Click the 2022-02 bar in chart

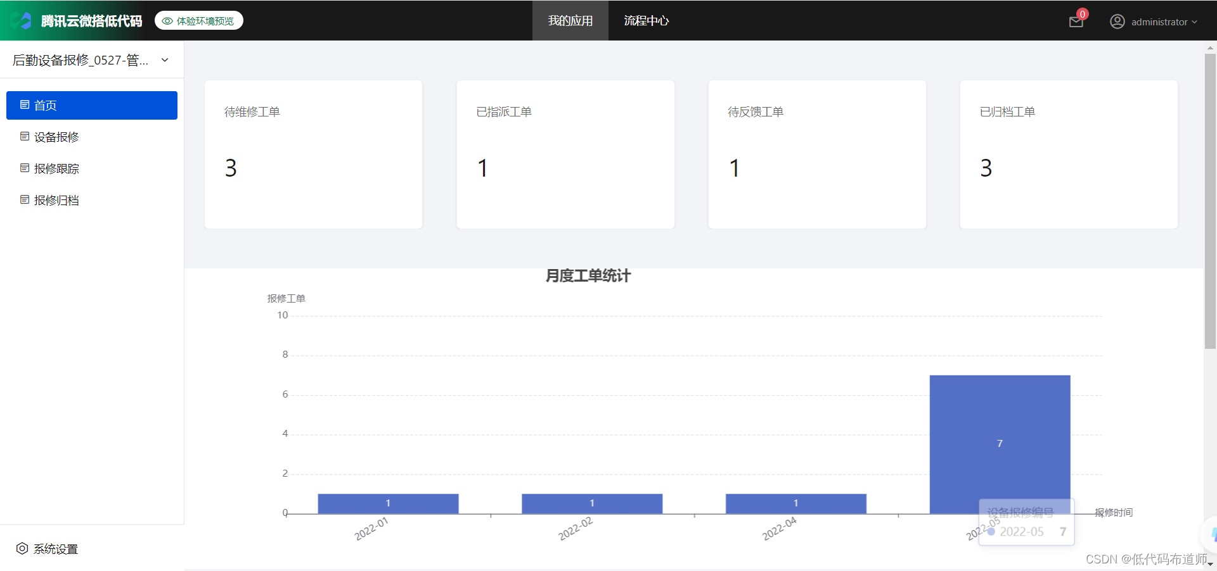click(x=592, y=503)
